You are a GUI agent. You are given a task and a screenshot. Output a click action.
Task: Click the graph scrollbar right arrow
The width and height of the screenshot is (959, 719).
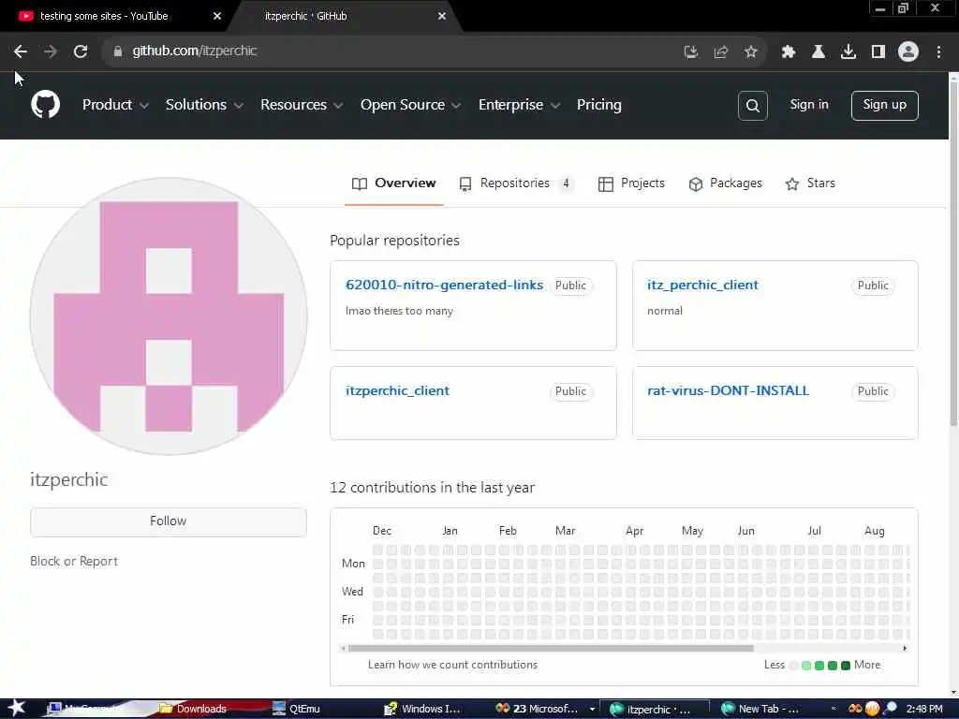click(x=905, y=648)
